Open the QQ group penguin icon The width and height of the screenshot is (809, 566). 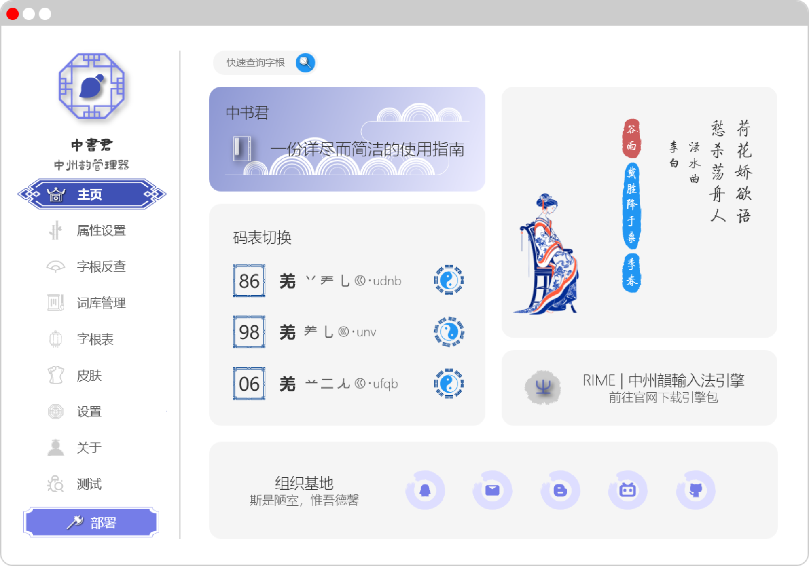(x=425, y=490)
